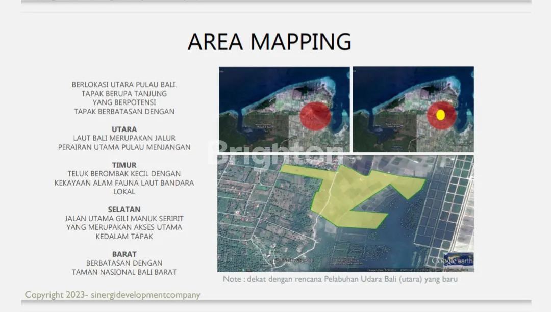Click the copyright sinergidevelopmentcompany text
Screen dimensions: 551x312
click(x=113, y=295)
